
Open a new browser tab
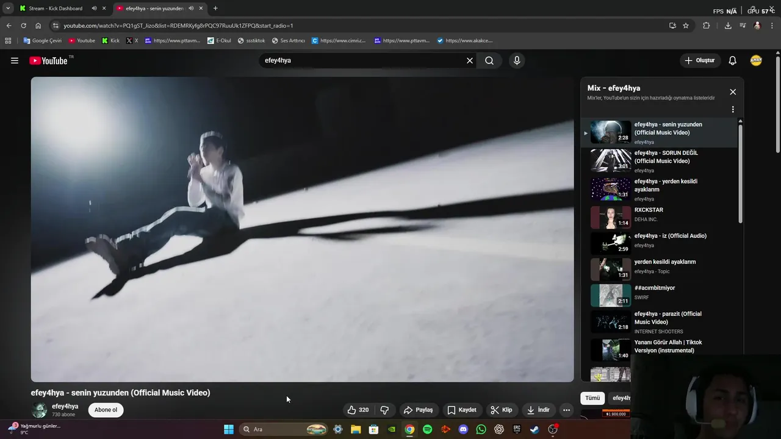tap(215, 9)
